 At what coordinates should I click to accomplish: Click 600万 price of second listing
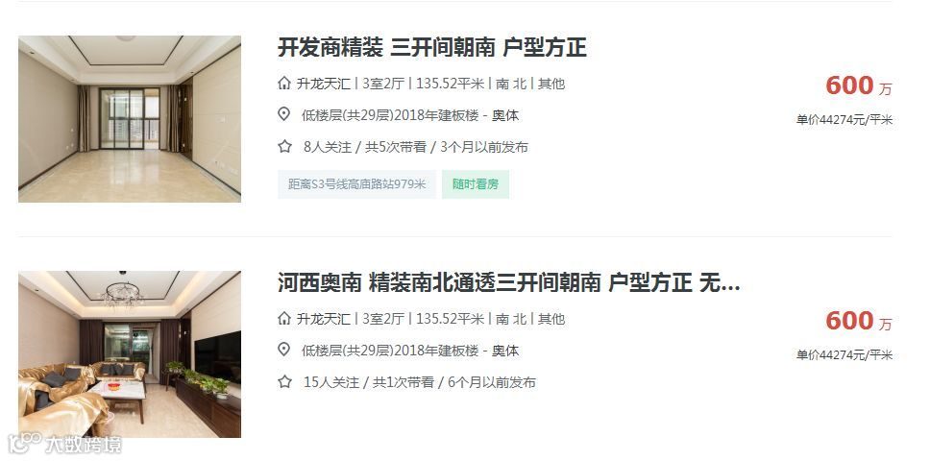click(859, 321)
